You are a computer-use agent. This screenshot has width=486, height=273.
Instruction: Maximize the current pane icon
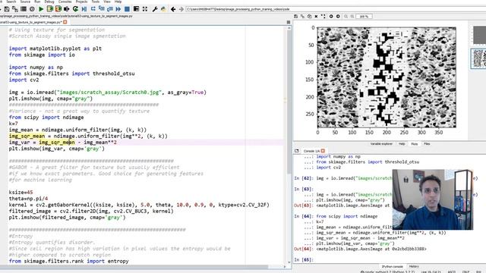[136, 9]
